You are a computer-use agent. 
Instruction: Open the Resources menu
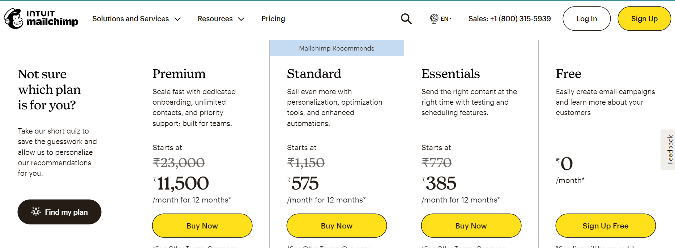[x=221, y=19]
